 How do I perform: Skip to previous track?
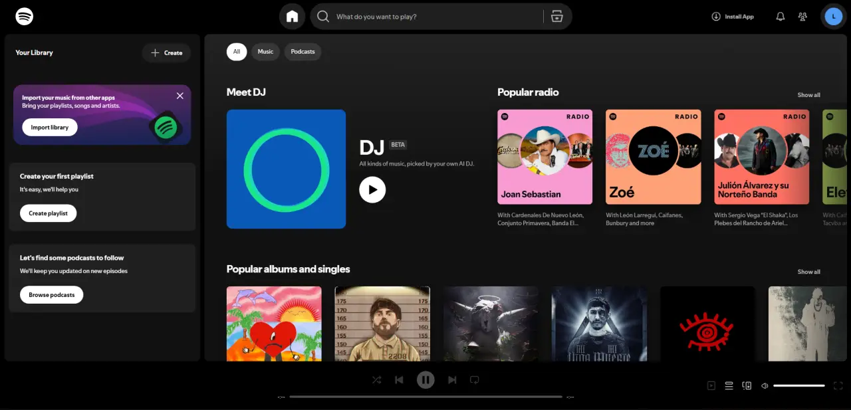tap(399, 380)
